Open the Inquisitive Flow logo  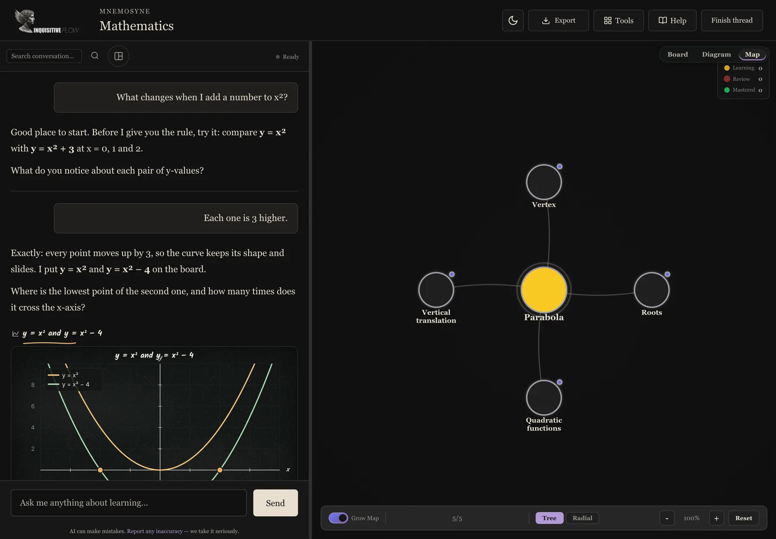47,21
